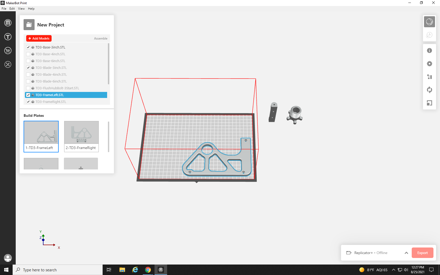Select build plate 1-TD3-FrameLeft thumbnail

click(41, 136)
